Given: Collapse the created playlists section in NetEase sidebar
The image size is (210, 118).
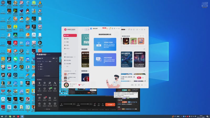Looking at the screenshot, I should [72, 71].
